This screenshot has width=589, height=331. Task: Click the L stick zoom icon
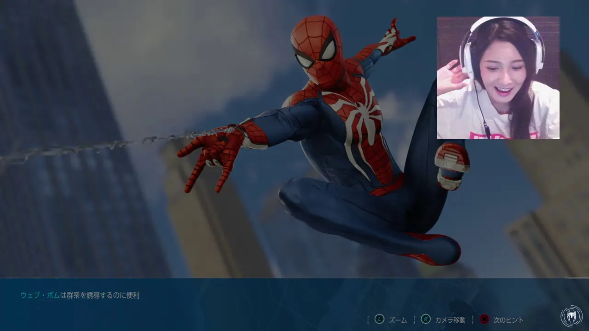pos(379,319)
